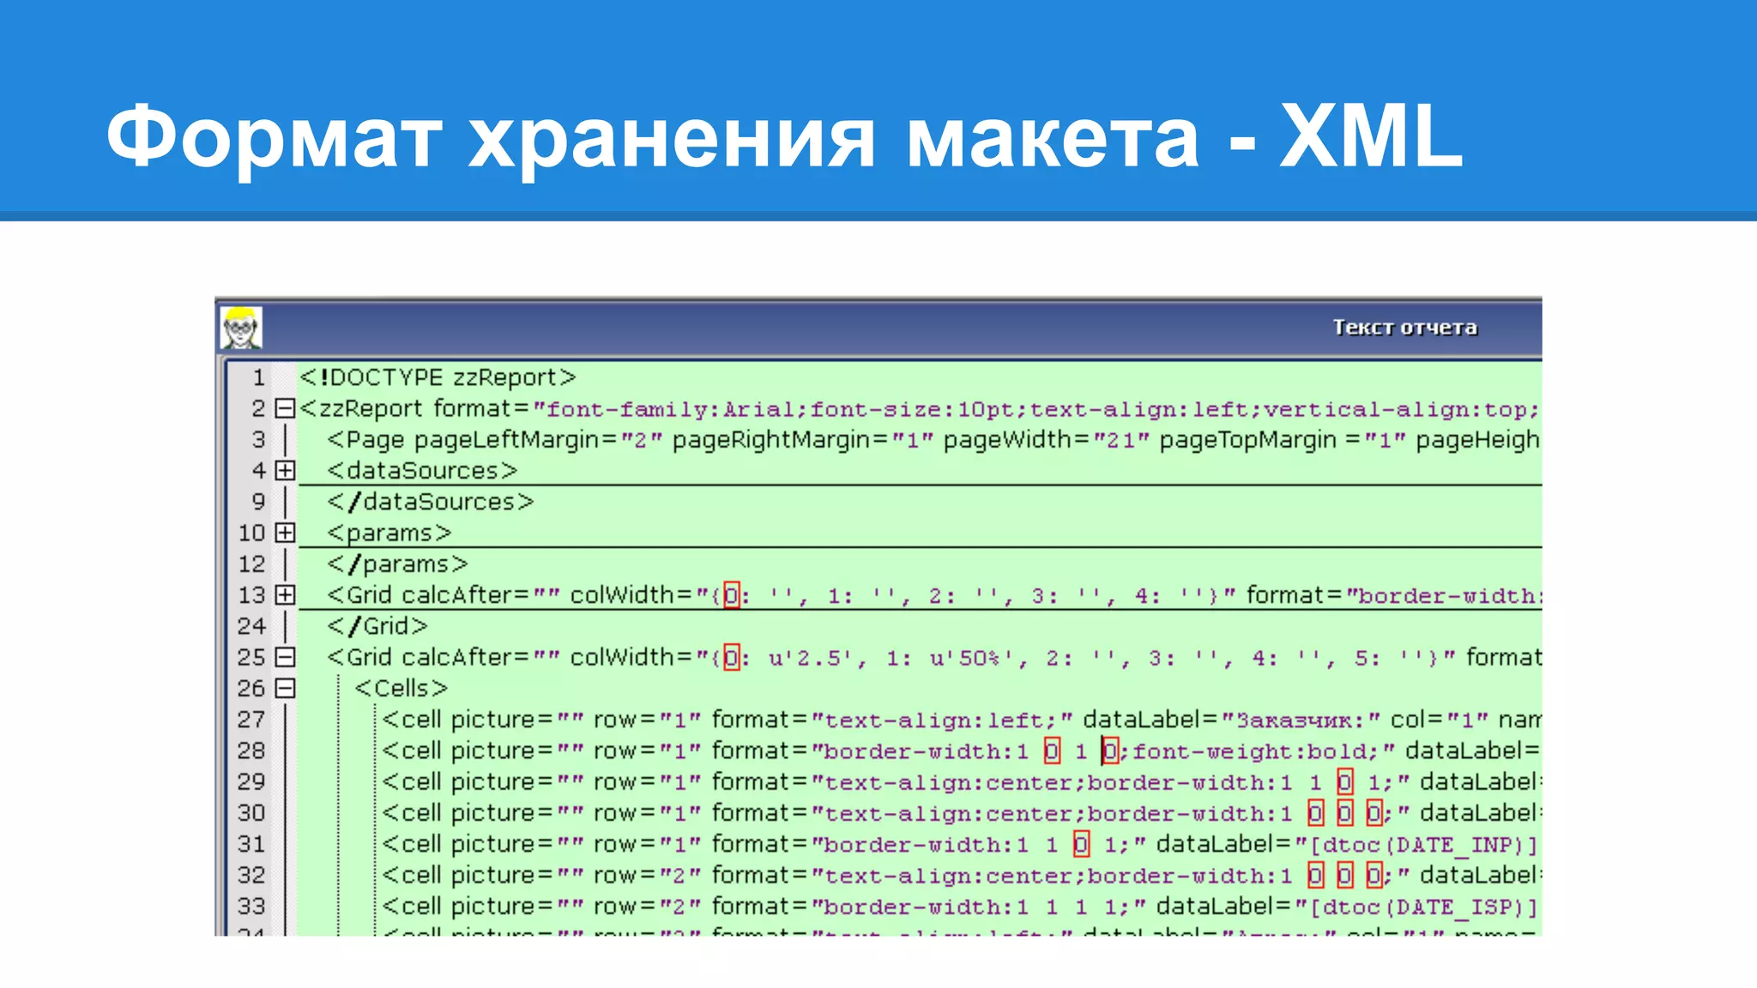The height and width of the screenshot is (988, 1757).
Task: Expand the params fold on line 10
Action: click(x=285, y=533)
